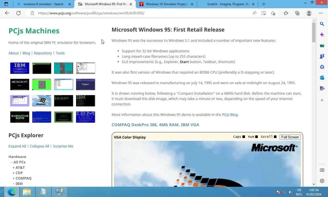
Task: Open the sidebar Tools briefcase icon
Action: [x=322, y=45]
